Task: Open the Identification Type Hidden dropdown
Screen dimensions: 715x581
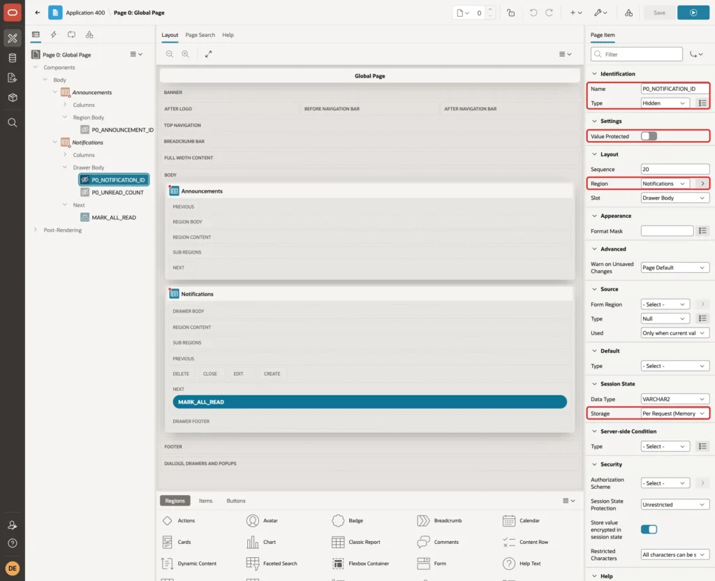Action: coord(665,103)
